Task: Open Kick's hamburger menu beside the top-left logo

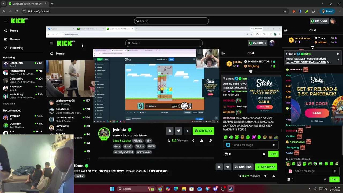Action: [x=6, y=21]
